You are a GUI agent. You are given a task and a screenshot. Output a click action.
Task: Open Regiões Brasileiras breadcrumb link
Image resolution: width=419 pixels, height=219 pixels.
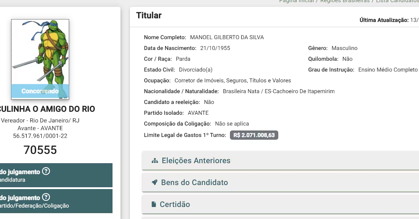(345, 1)
